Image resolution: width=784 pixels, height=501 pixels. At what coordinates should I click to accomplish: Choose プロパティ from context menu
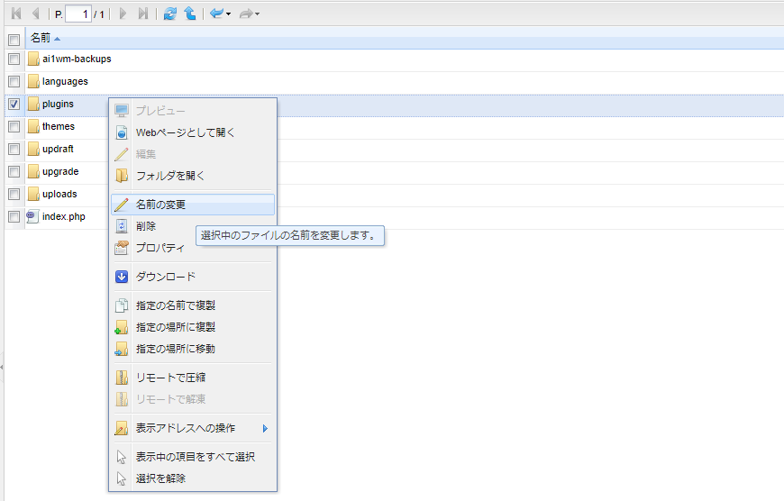tap(193, 248)
